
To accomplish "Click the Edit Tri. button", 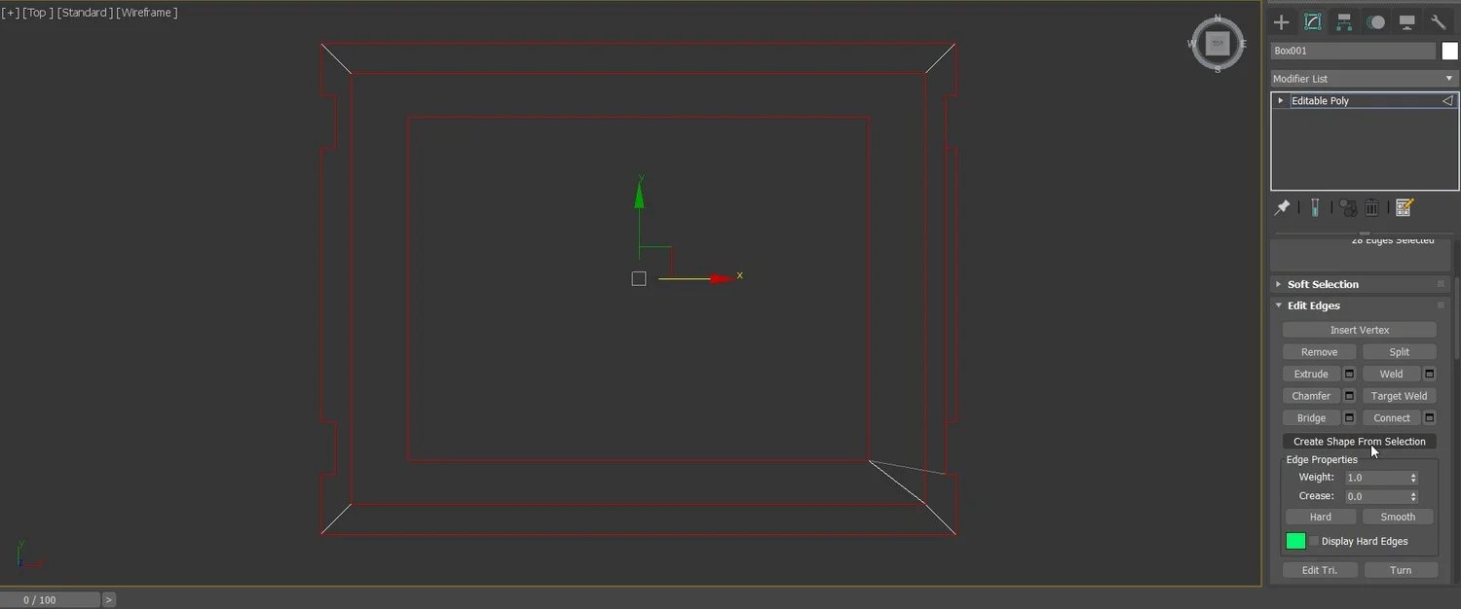I will pos(1320,570).
